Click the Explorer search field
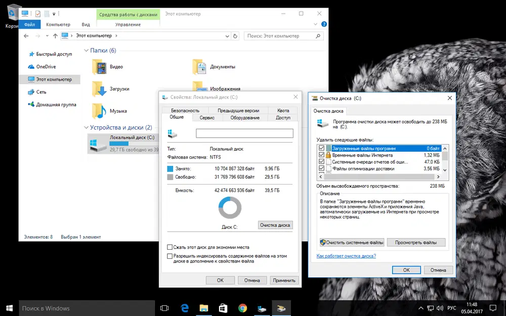Screen dimensions: 506x316 [x=284, y=36]
